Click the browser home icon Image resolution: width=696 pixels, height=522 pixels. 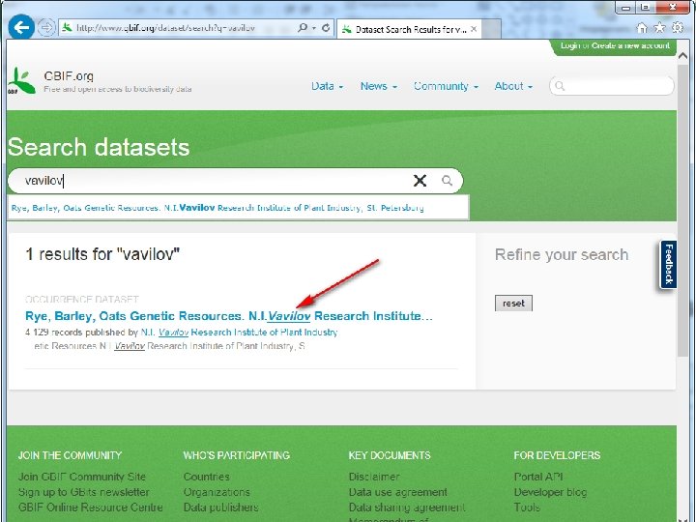coord(642,27)
